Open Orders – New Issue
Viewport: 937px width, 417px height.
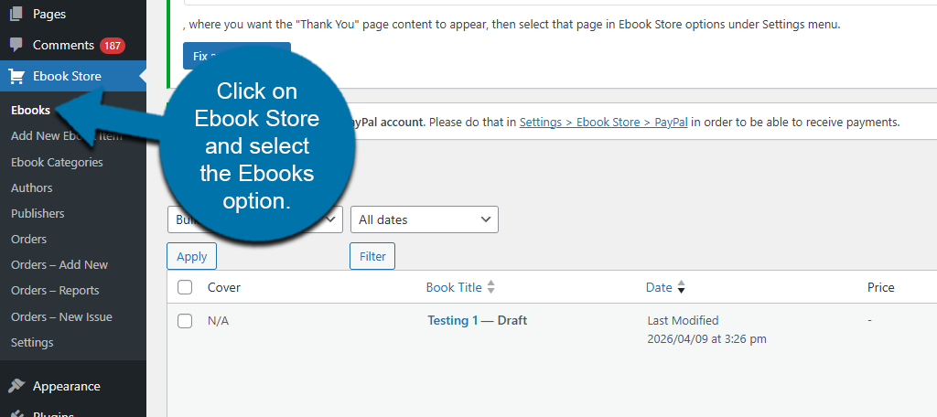pos(61,316)
